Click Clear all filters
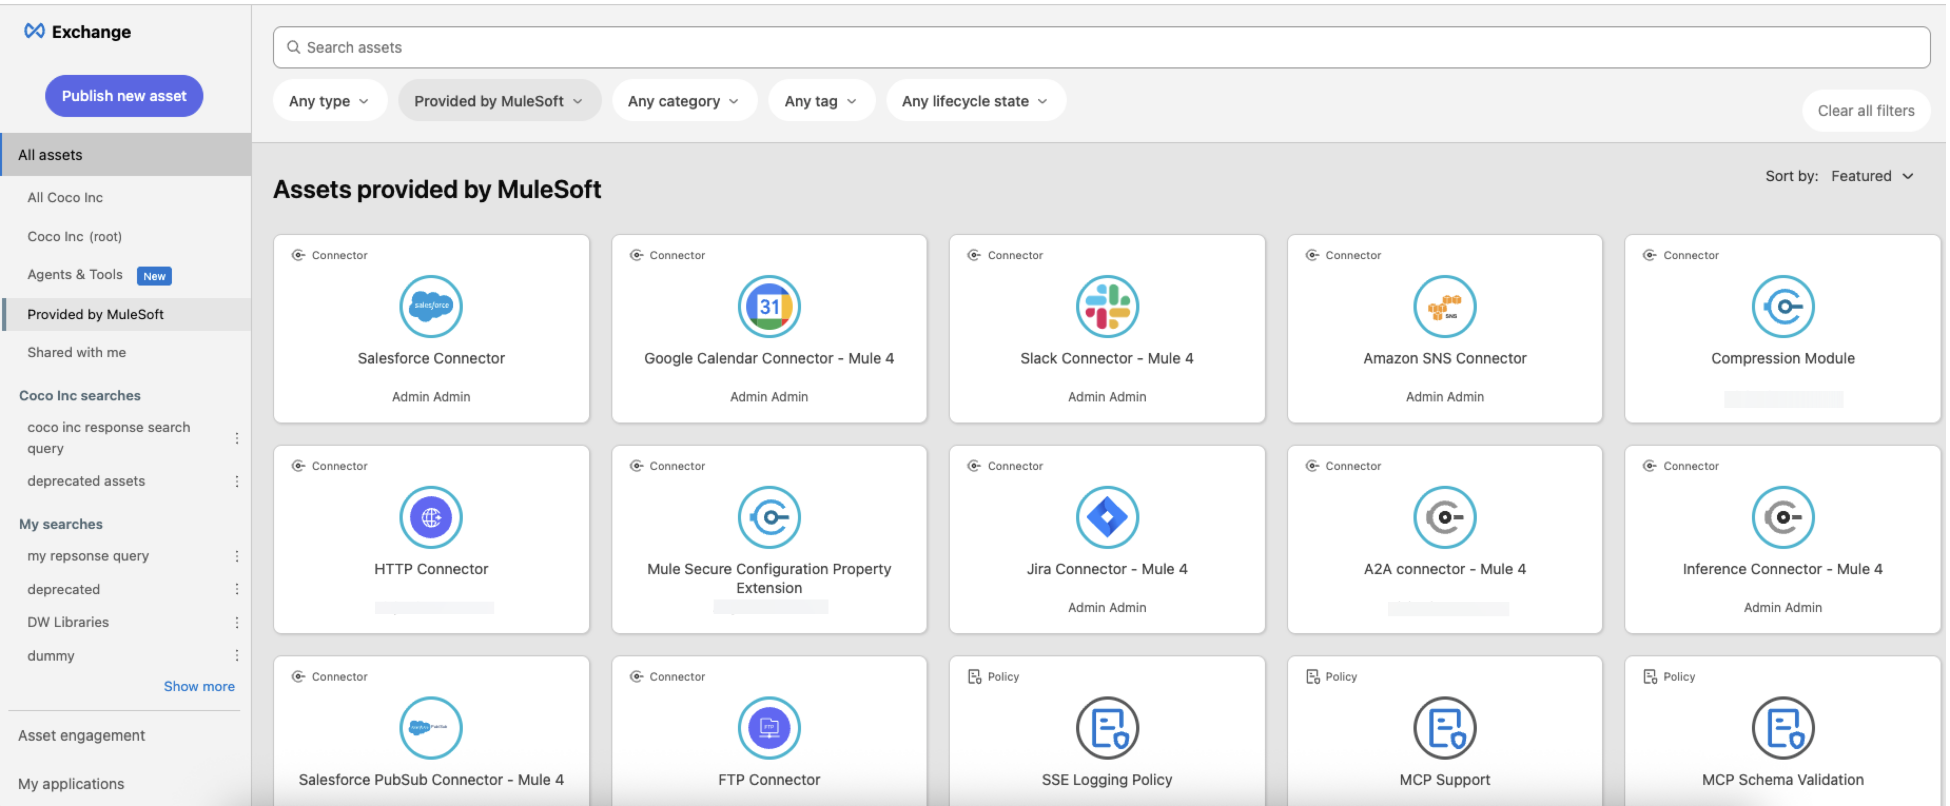The width and height of the screenshot is (1950, 806). tap(1865, 110)
